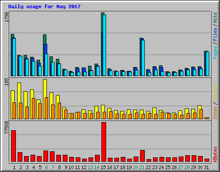Select green weekend day 28 label
The height and width of the screenshot is (172, 220).
187,167
